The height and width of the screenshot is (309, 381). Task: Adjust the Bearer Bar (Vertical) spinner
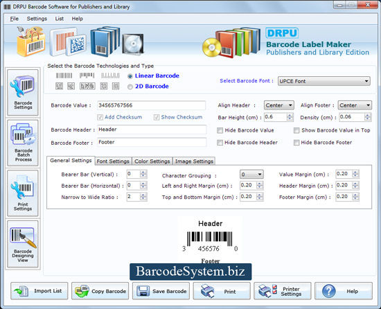click(x=143, y=174)
